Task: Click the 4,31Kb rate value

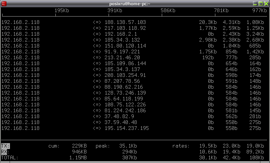Action: (232, 22)
